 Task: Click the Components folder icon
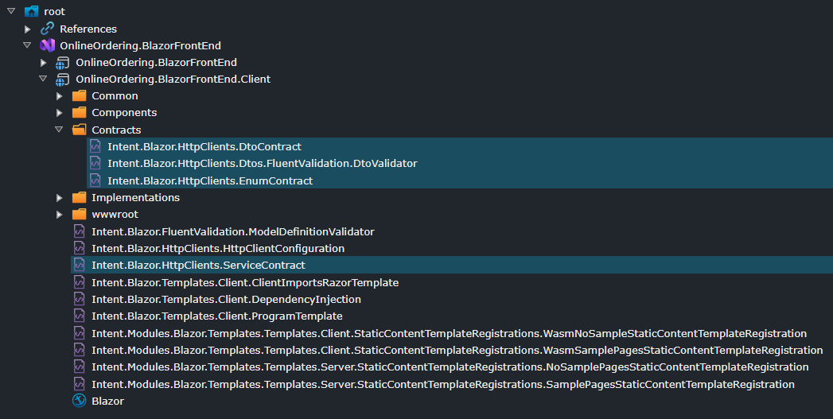(x=79, y=112)
